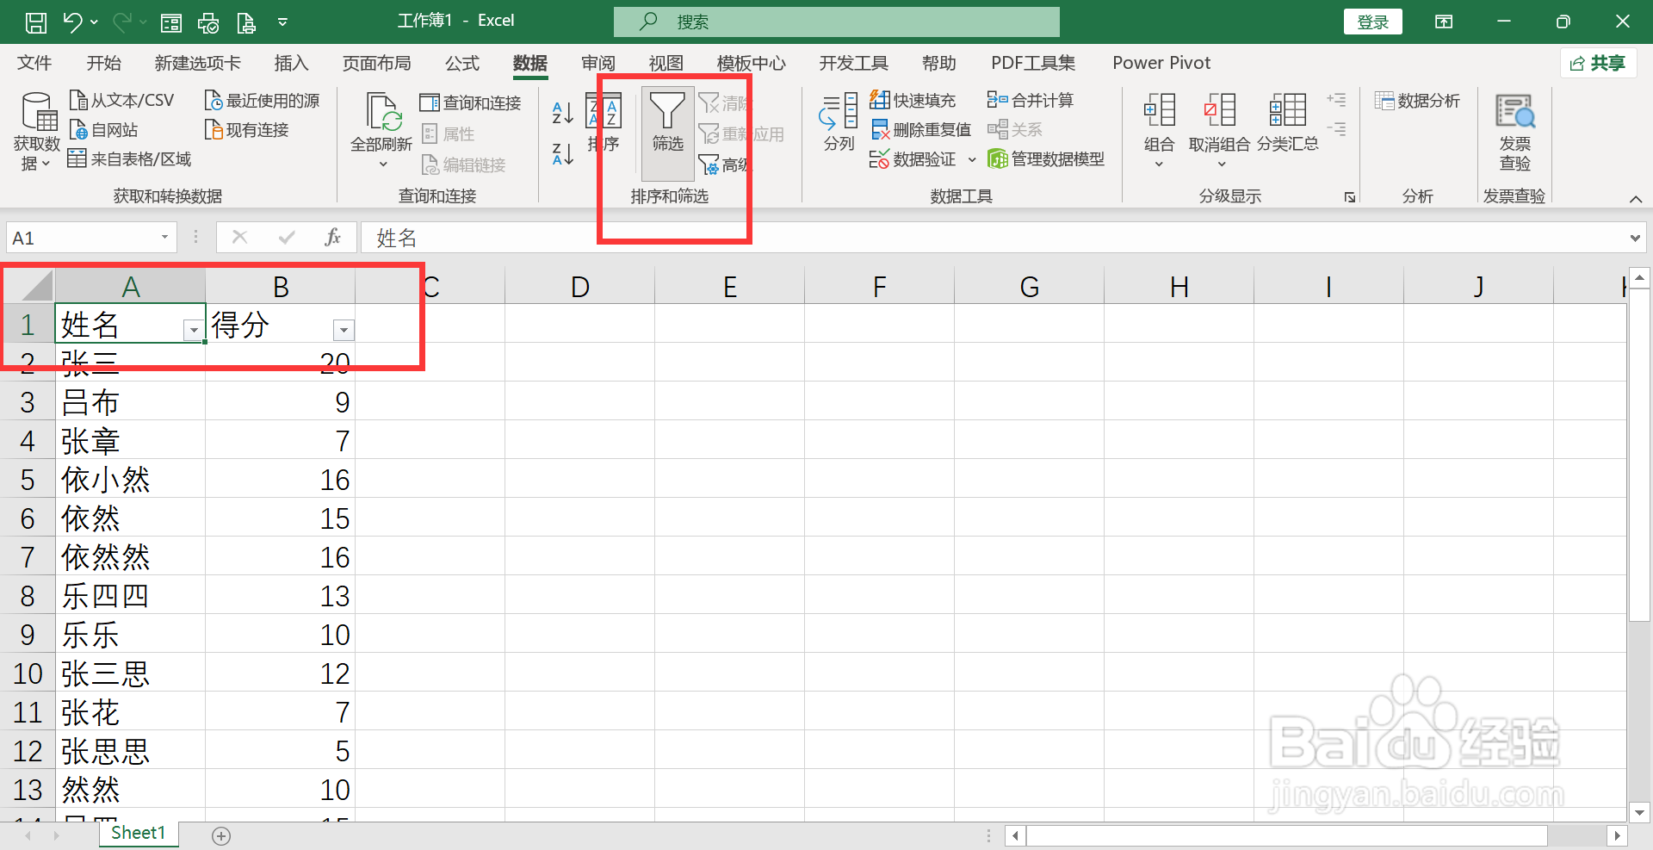Choose From Table/Range (来自表格/区域)
The height and width of the screenshot is (850, 1653).
click(129, 159)
